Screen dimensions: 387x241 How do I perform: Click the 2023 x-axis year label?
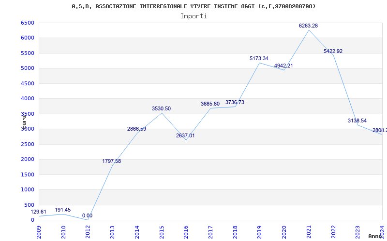pyautogui.click(x=357, y=232)
